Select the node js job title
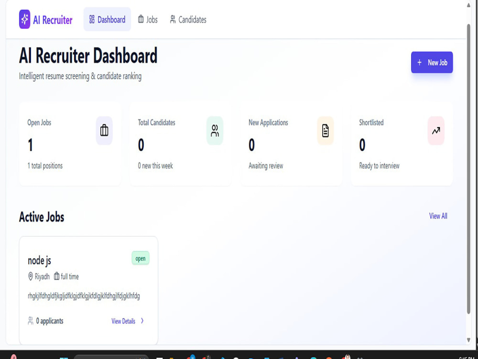Viewport: 478px width, 359px height. pos(39,260)
